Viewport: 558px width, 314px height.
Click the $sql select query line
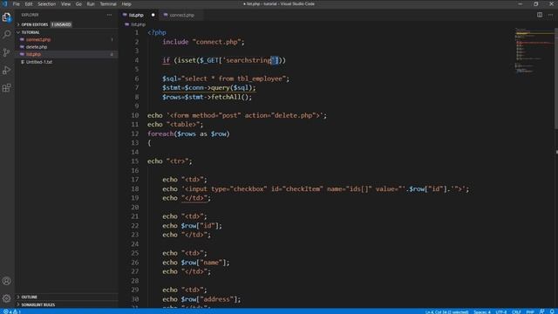coord(226,78)
